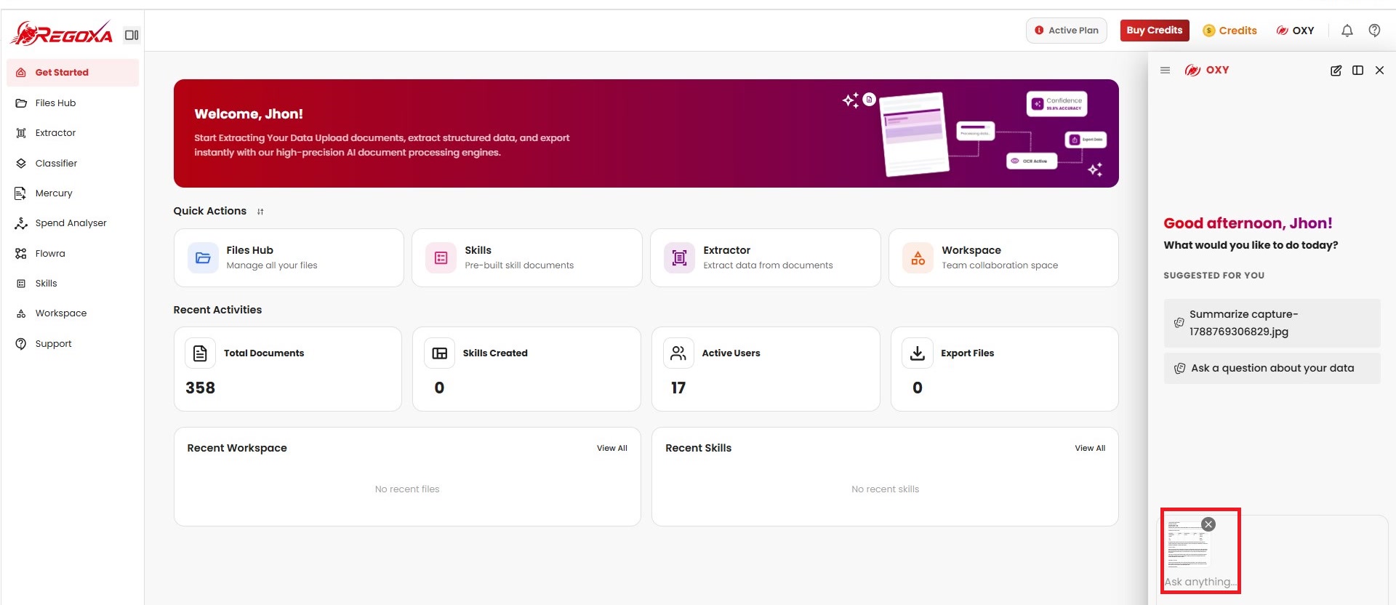Click the Active Plan button
1396x605 pixels.
[x=1067, y=31]
